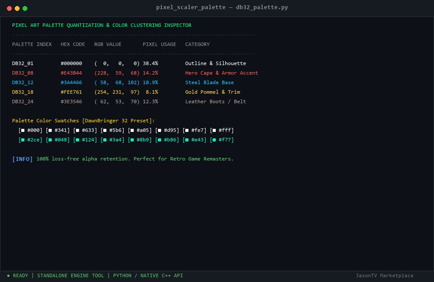
Task: Click the 12.3% pixel usage value
Action: [x=151, y=102]
